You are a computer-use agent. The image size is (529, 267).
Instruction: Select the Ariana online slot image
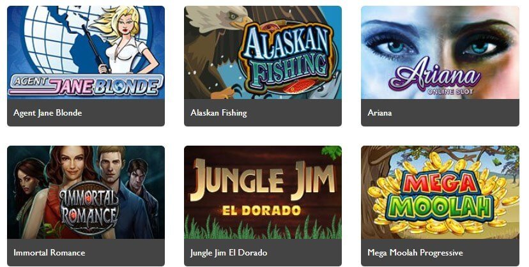[440, 52]
